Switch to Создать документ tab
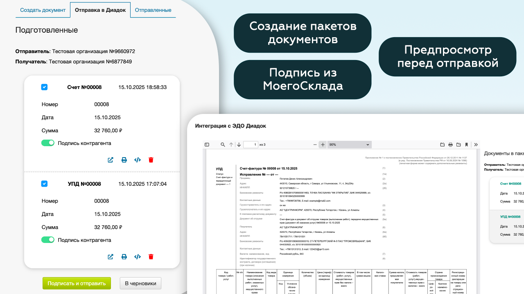524x294 pixels. pos(43,10)
